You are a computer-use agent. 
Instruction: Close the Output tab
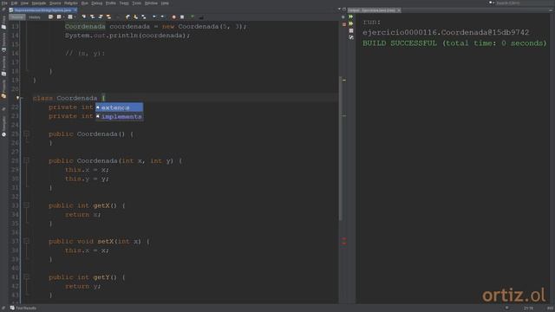[x=399, y=10]
